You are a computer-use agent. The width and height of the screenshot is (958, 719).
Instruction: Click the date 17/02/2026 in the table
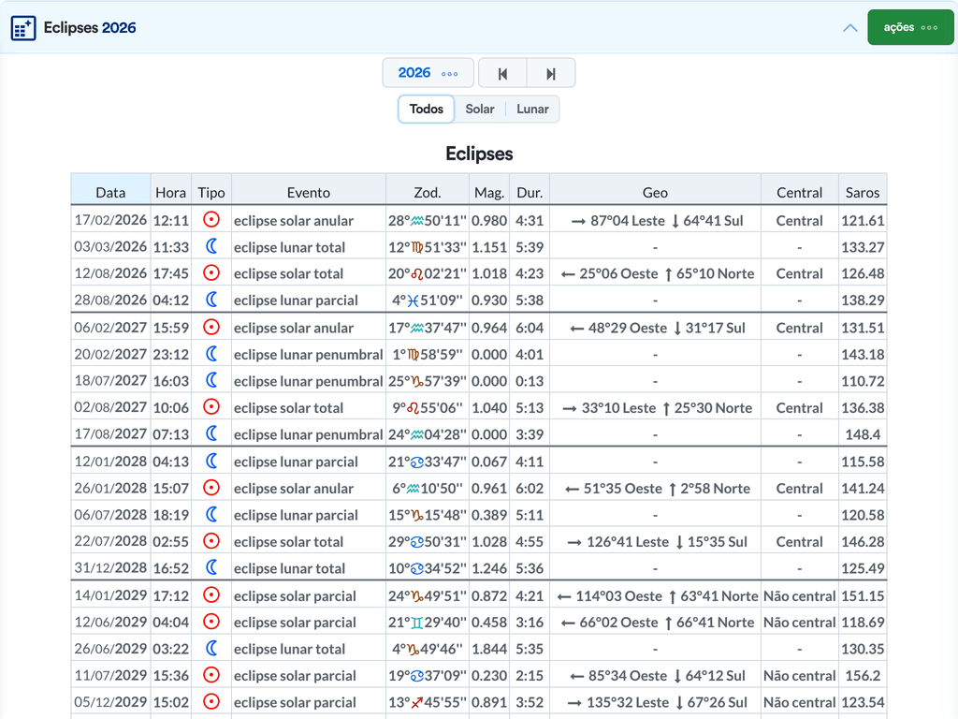110,220
